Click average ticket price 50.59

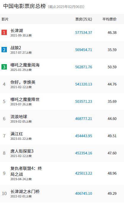(x=112, y=67)
